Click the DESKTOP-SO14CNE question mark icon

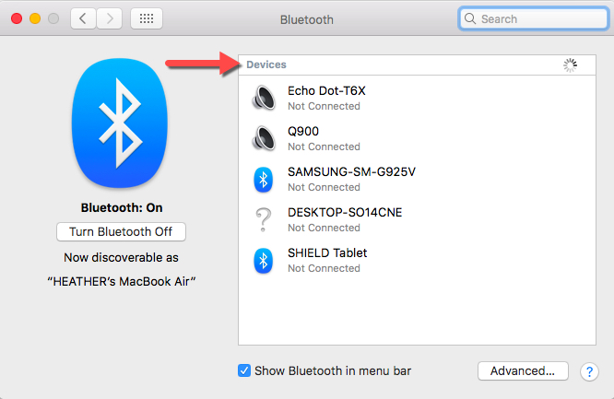pyautogui.click(x=263, y=219)
